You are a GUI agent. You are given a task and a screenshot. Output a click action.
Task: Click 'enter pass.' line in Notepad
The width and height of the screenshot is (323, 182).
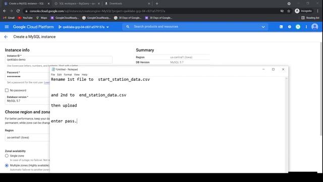point(64,121)
